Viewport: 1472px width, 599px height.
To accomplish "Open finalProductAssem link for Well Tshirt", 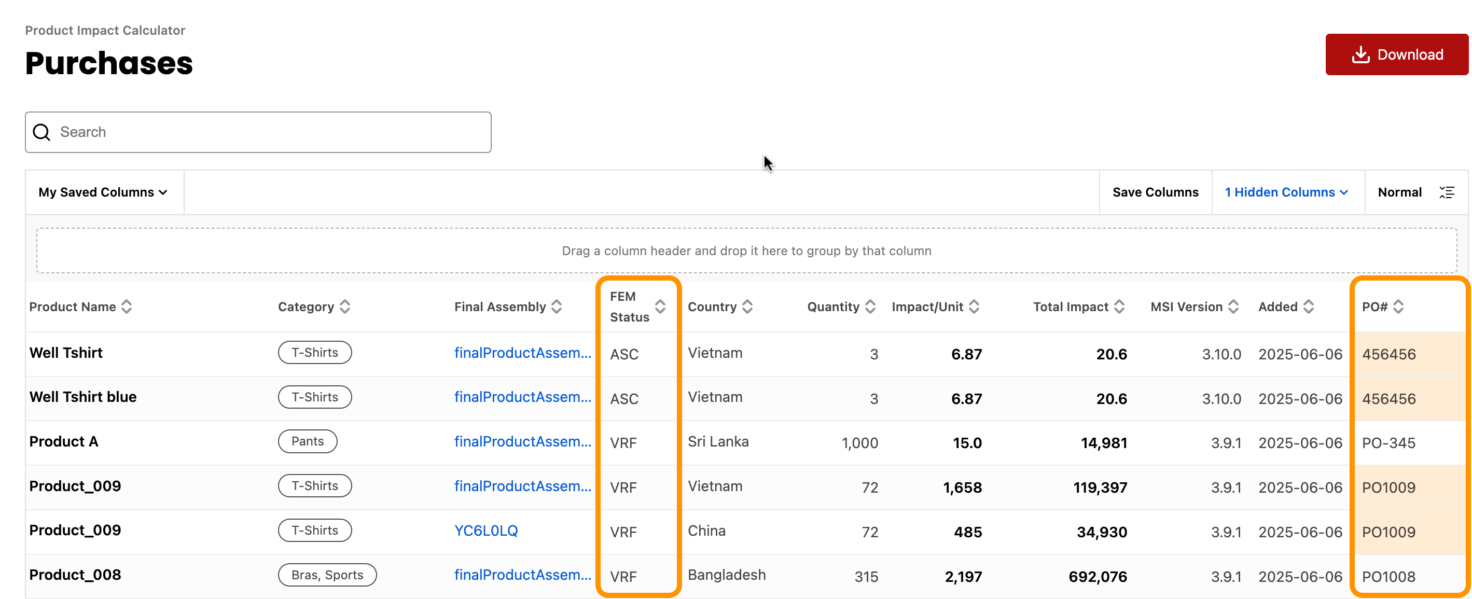I will 523,353.
